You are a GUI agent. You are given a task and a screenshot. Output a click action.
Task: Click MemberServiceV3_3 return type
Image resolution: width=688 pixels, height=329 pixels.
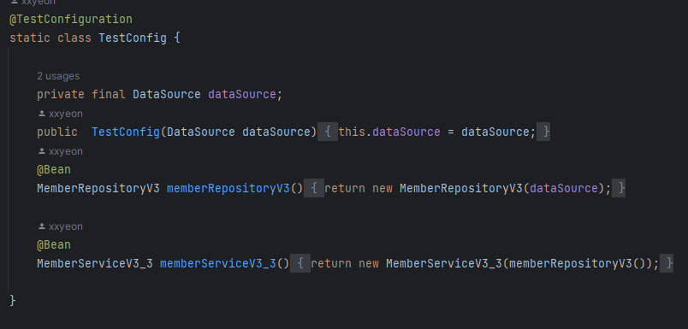(95, 264)
